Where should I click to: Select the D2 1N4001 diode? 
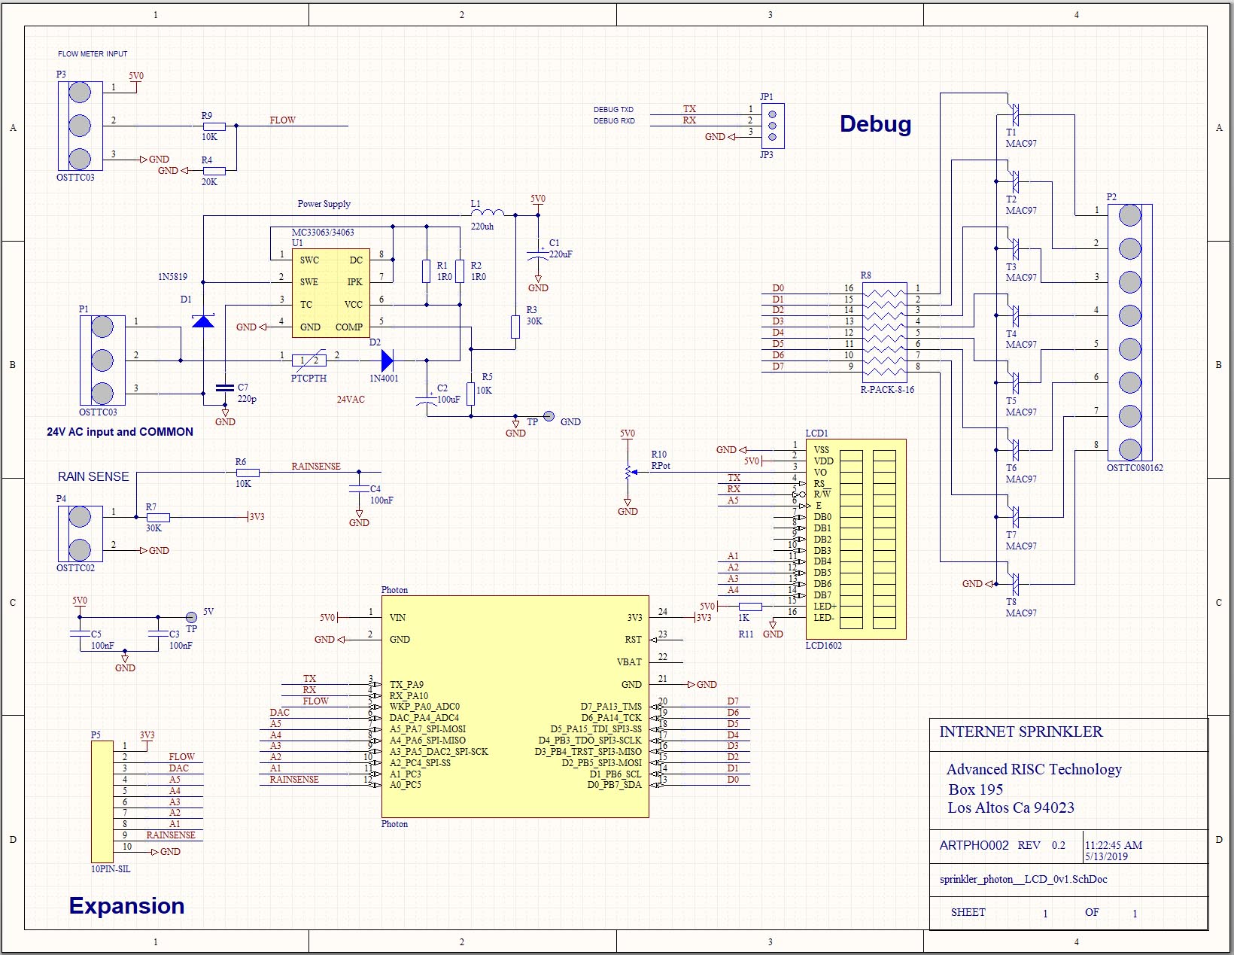(387, 360)
